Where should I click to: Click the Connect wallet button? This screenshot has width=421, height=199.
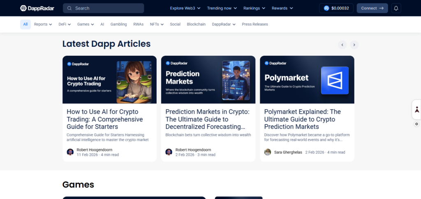tap(372, 8)
